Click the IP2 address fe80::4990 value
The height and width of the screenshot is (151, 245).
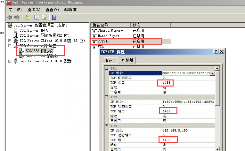tap(188, 102)
